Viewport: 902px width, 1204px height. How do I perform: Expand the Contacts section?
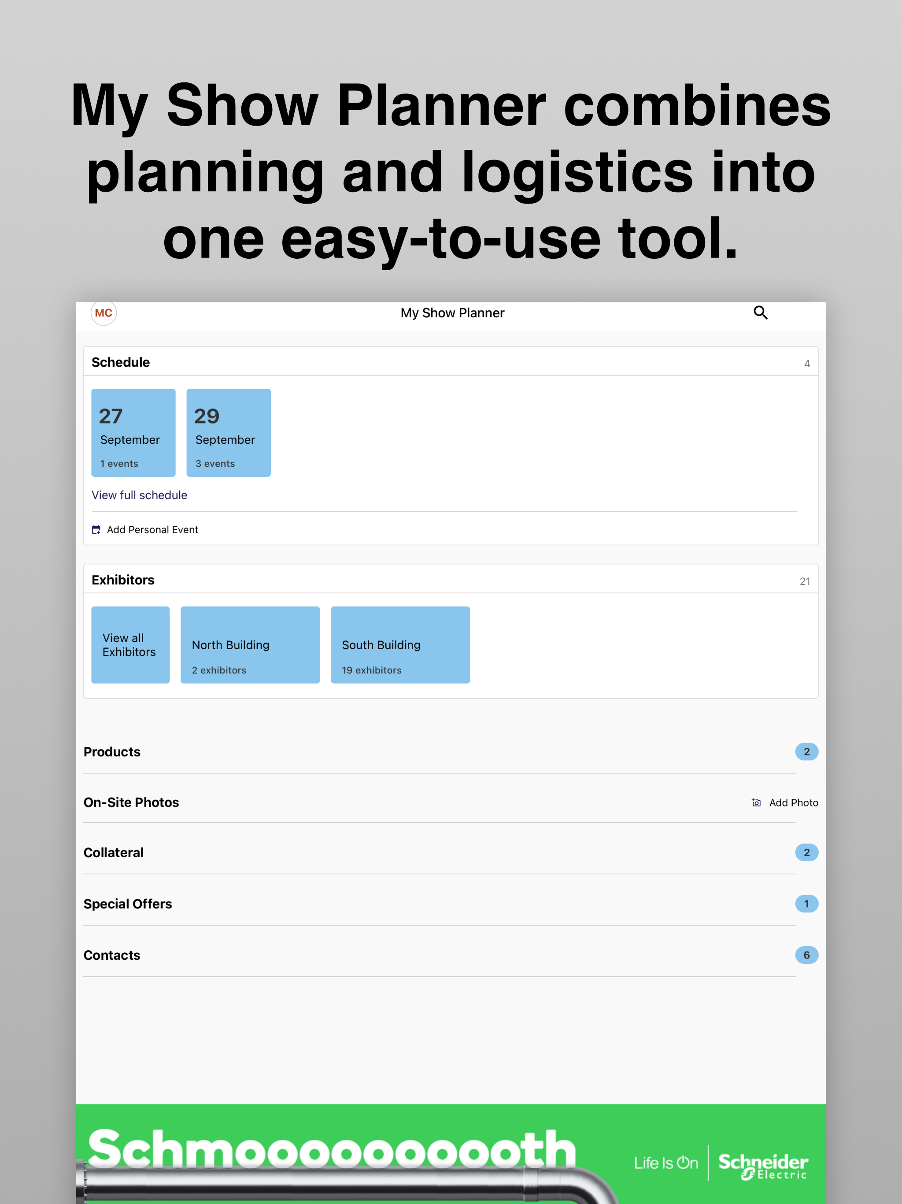451,955
